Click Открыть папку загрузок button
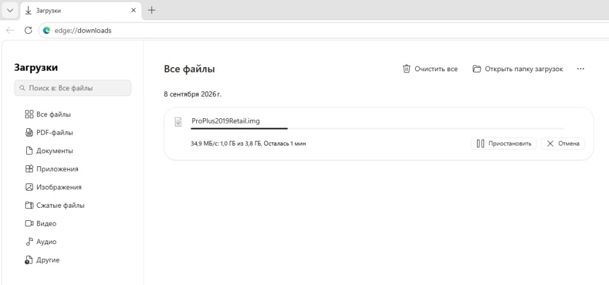609x285 pixels. pos(518,69)
